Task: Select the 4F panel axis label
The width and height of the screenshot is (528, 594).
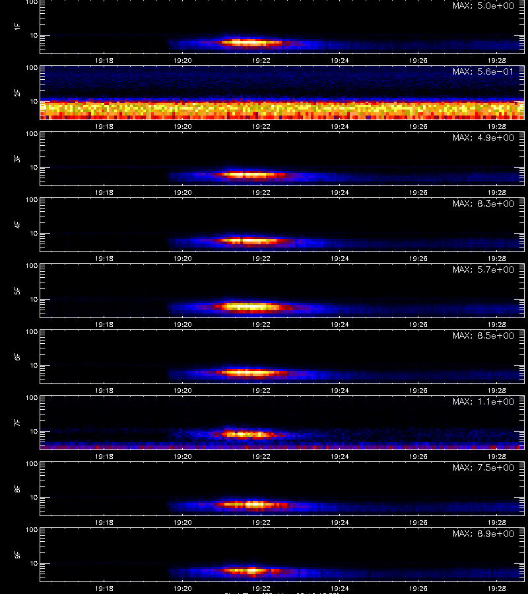Action: point(17,224)
